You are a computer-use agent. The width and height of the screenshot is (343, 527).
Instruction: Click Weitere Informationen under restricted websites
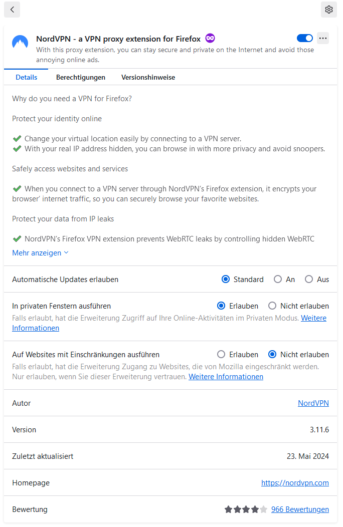[x=226, y=377]
